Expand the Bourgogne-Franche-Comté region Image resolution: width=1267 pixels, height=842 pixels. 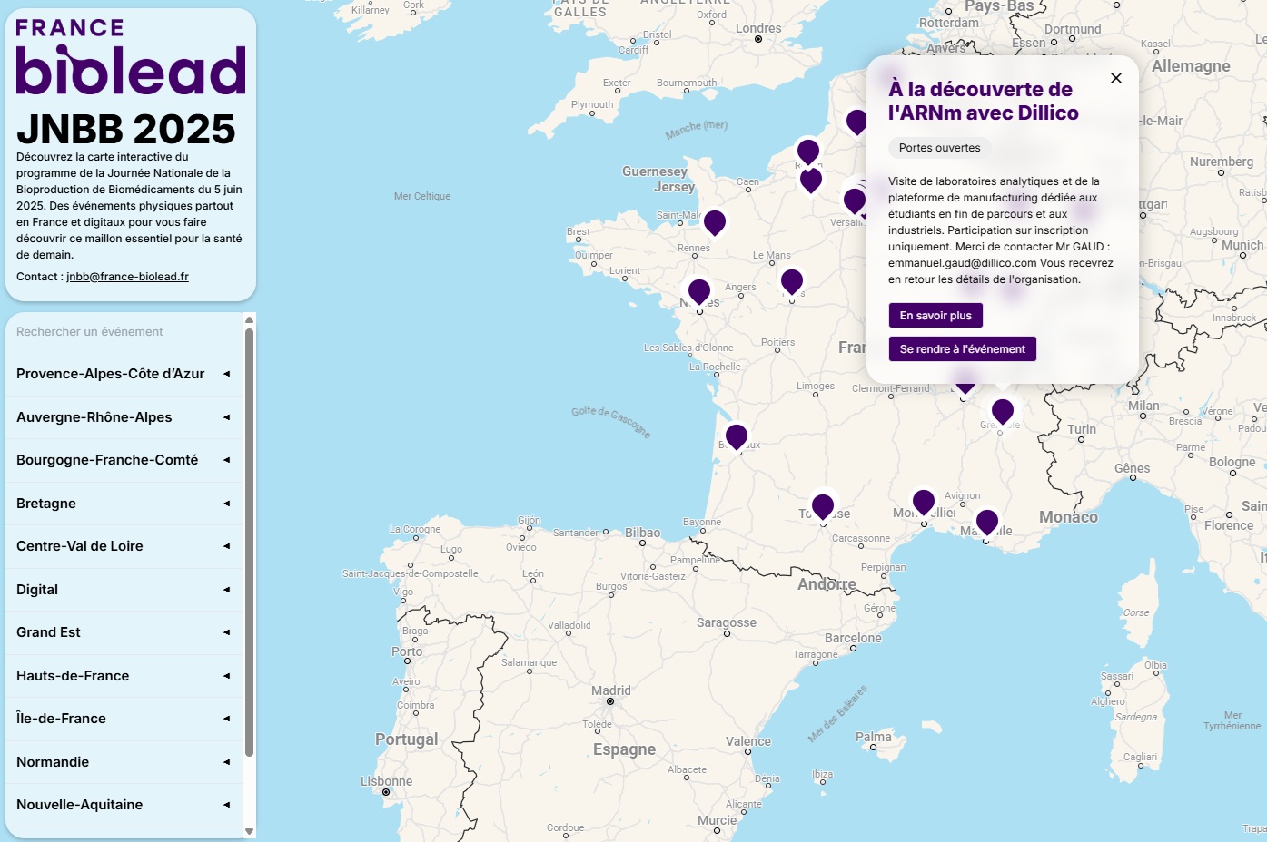pos(124,460)
